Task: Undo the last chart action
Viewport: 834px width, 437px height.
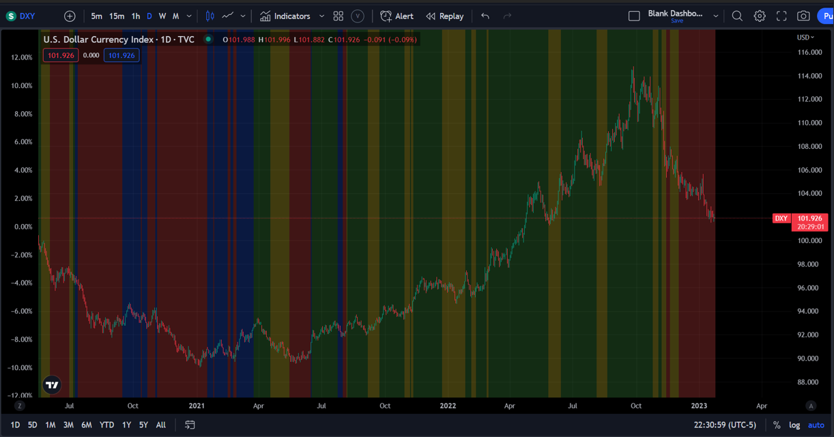Action: point(485,16)
